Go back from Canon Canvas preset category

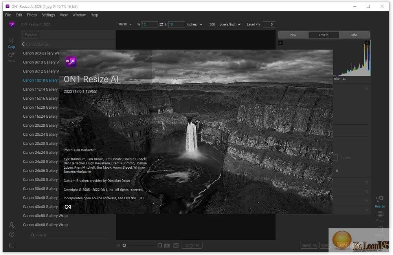(23, 44)
